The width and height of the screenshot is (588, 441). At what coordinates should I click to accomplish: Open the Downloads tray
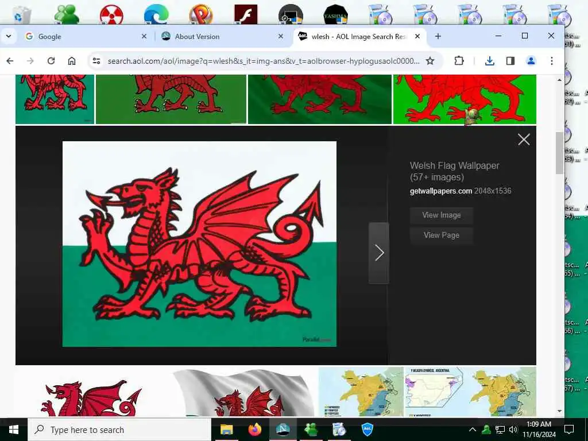point(489,61)
